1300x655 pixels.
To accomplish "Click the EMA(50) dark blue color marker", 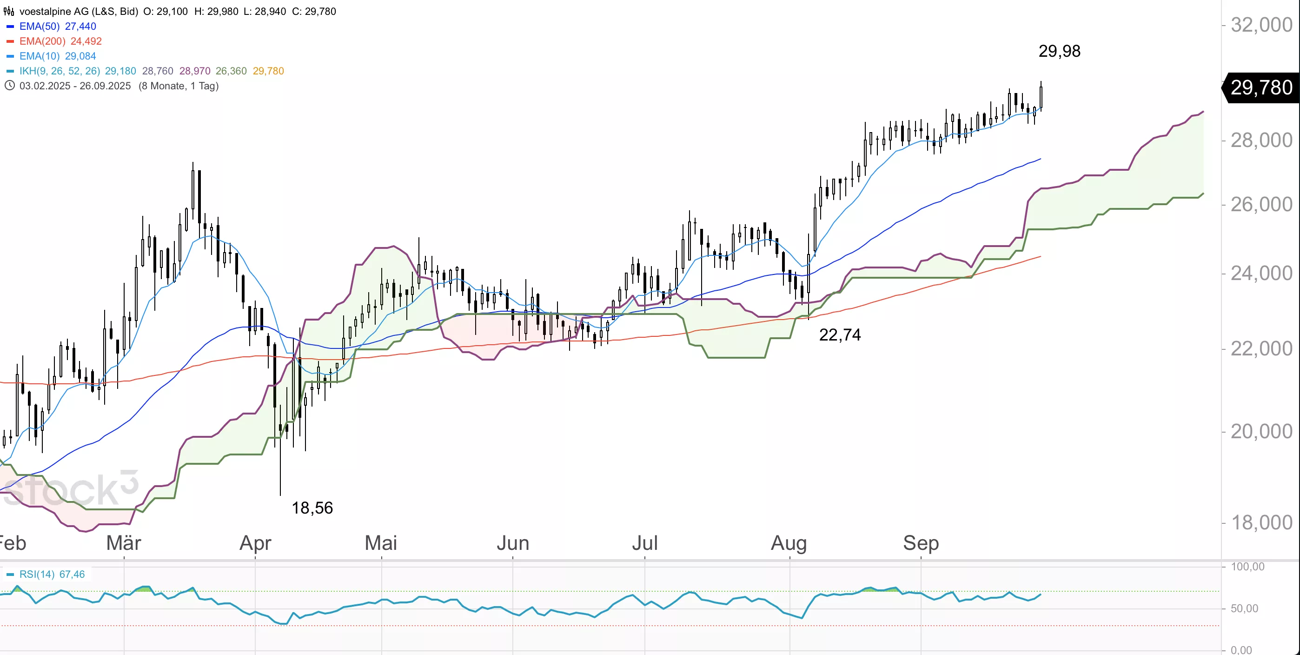I will [10, 26].
